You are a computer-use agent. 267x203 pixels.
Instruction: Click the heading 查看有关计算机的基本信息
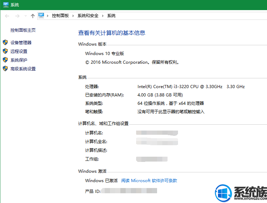tap(112, 33)
